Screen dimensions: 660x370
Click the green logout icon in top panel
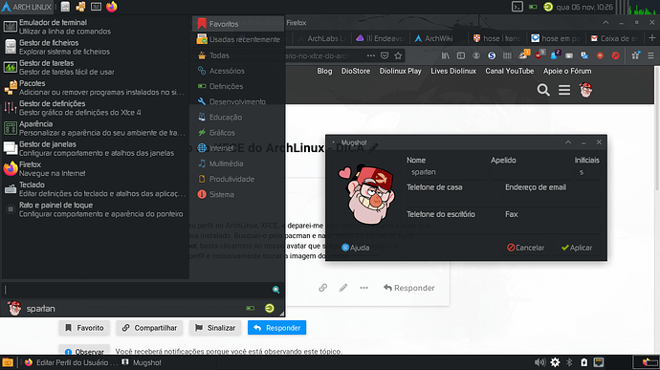tap(548, 7)
